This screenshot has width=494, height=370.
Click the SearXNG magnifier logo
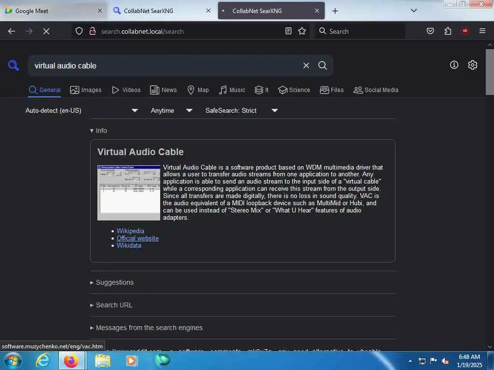click(14, 66)
